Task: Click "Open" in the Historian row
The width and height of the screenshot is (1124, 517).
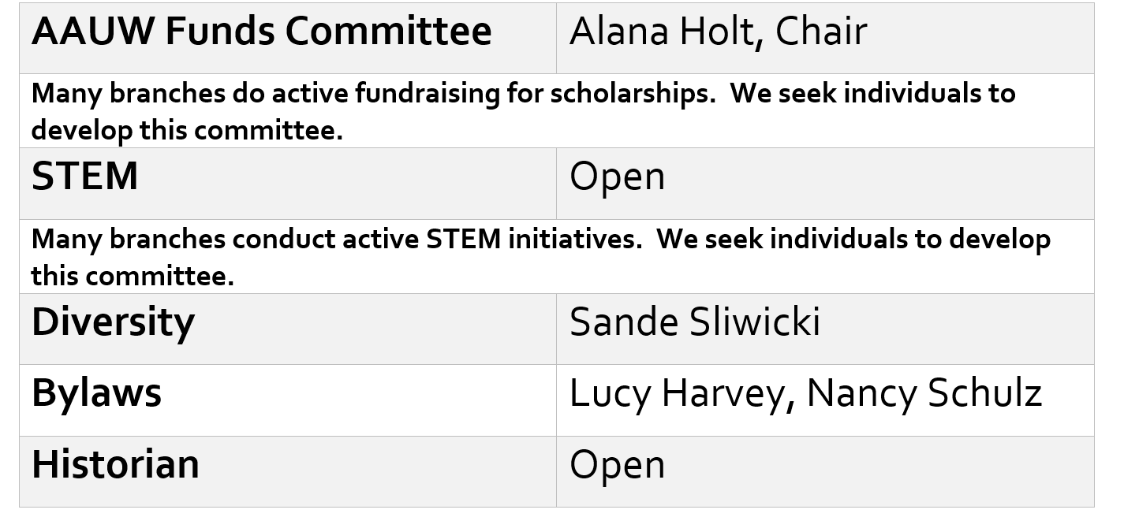Action: coord(617,466)
